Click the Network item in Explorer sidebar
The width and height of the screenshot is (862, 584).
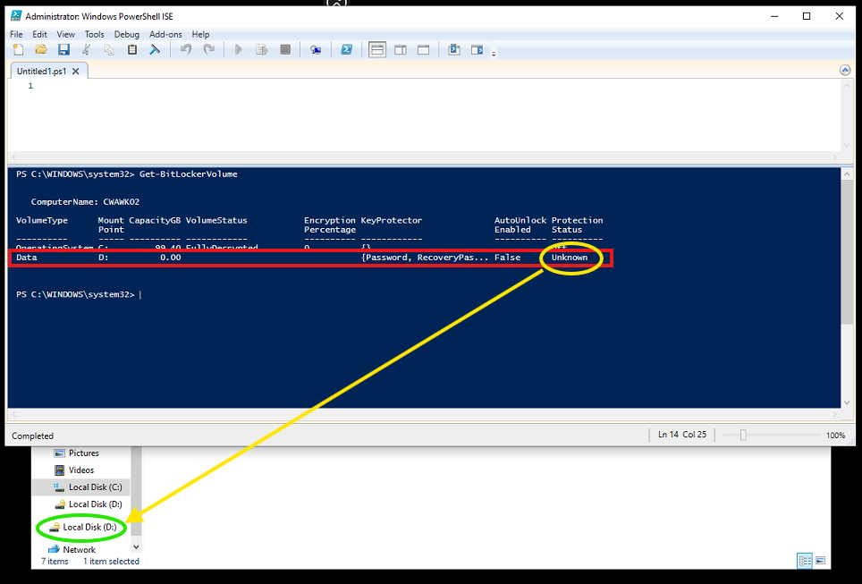[79, 550]
